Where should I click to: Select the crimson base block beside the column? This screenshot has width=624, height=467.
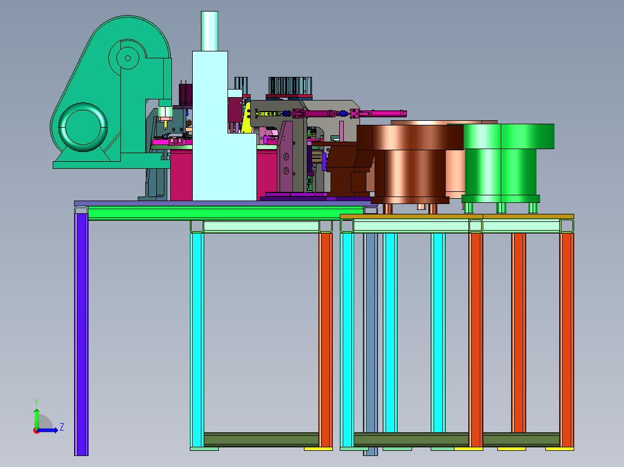[182, 175]
